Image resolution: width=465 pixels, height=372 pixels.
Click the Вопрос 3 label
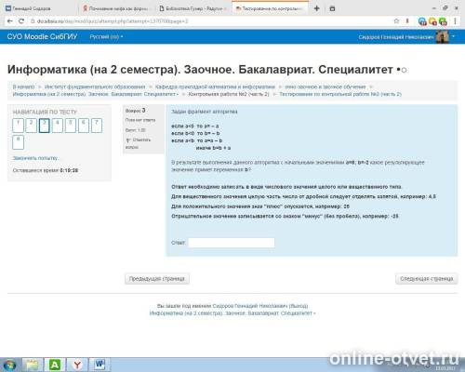(135, 111)
